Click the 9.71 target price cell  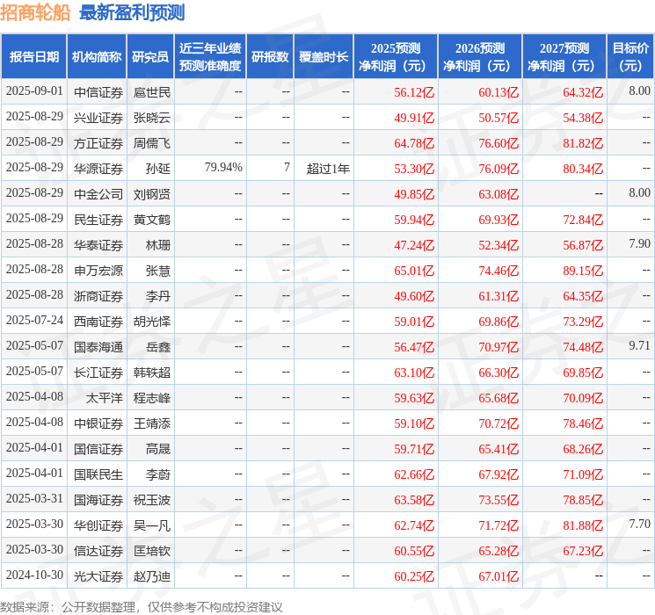639,346
